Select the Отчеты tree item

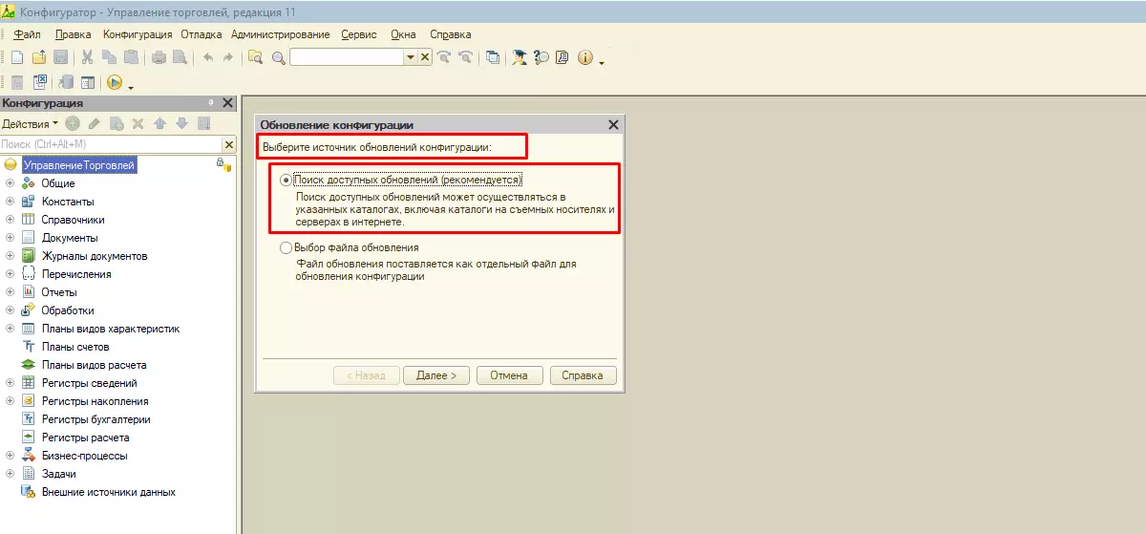pyautogui.click(x=59, y=292)
